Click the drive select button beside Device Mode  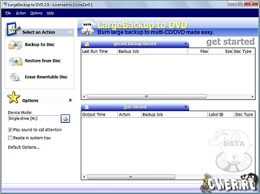point(65,119)
